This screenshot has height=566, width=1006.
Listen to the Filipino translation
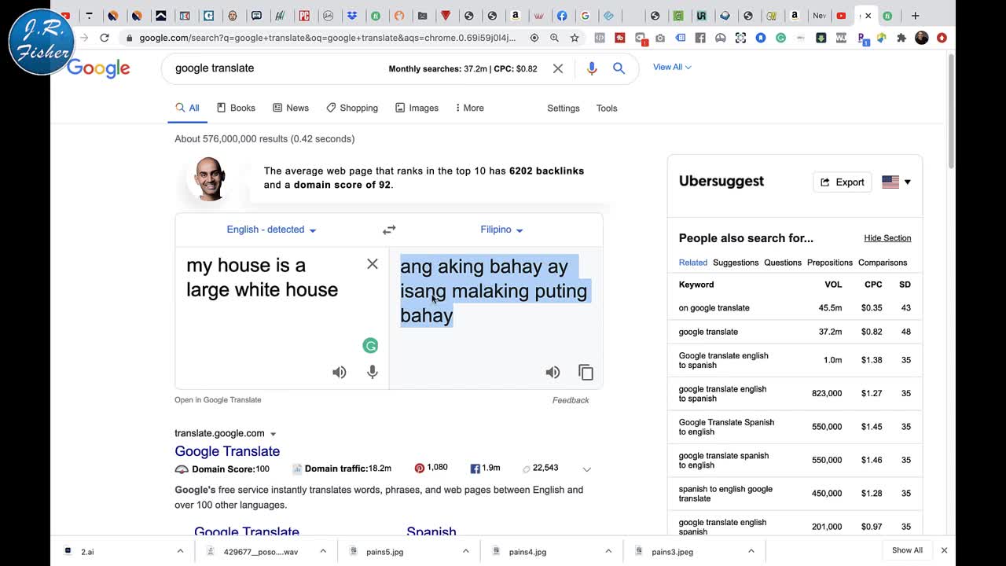point(553,373)
